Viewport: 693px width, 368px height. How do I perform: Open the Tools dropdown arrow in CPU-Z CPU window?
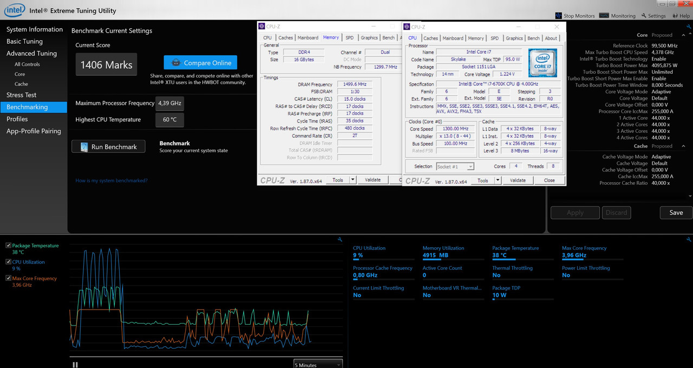click(x=498, y=180)
